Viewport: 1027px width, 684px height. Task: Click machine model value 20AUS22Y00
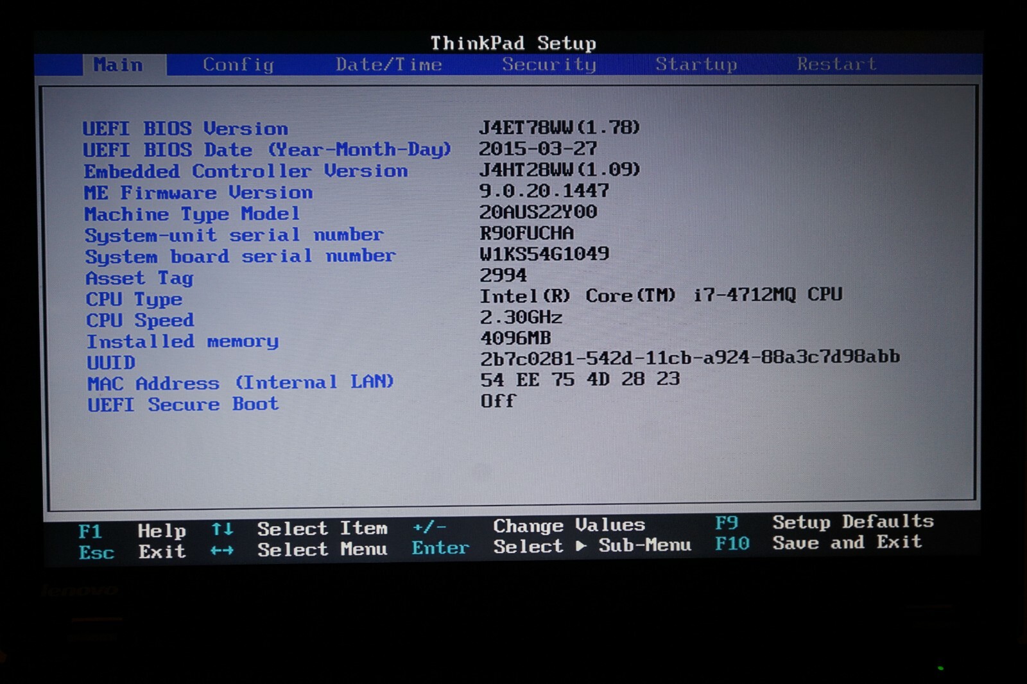(x=539, y=212)
